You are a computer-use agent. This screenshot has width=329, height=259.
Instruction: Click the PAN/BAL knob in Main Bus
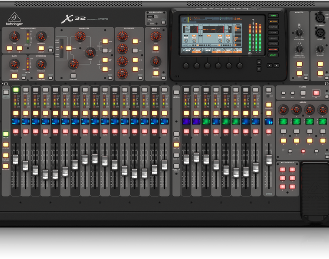coord(156,61)
